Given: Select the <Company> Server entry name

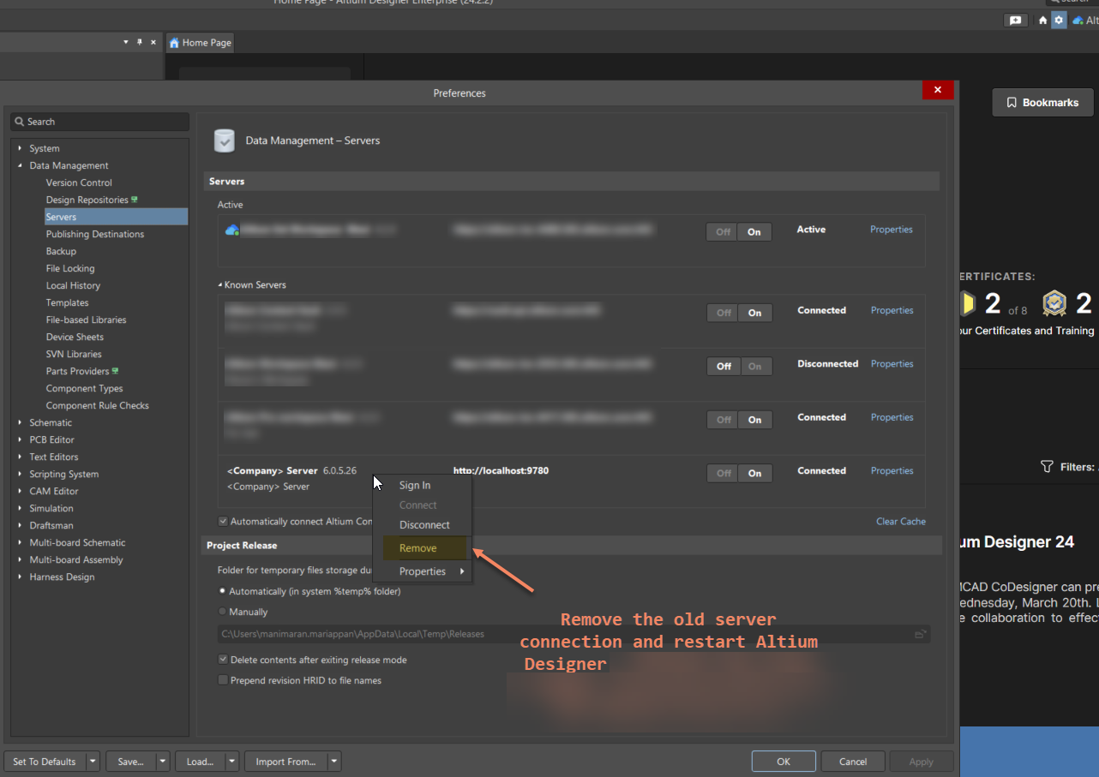Looking at the screenshot, I should tap(273, 471).
